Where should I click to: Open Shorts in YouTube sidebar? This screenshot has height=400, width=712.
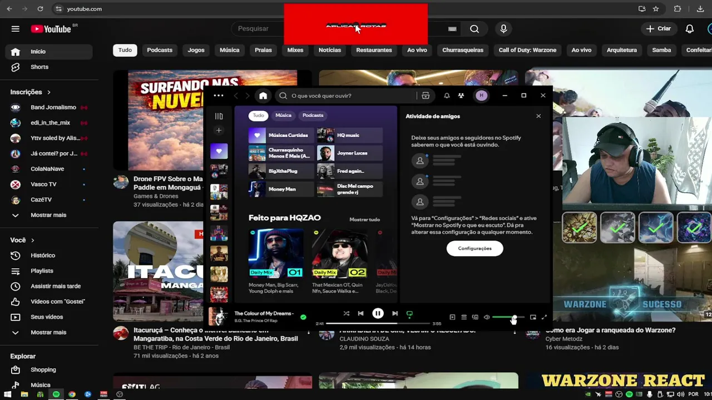[x=48, y=67]
